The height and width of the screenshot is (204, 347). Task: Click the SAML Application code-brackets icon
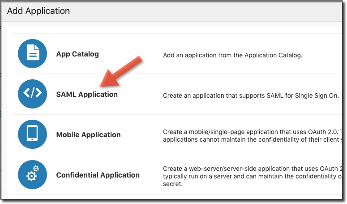(x=32, y=94)
